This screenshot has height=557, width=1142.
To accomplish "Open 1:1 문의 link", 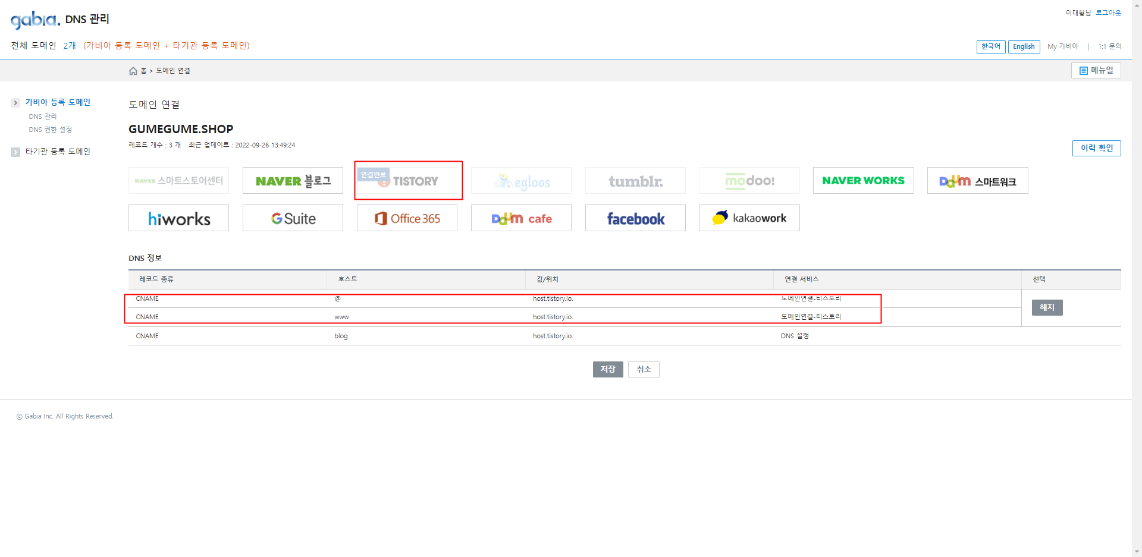I will pyautogui.click(x=1109, y=46).
